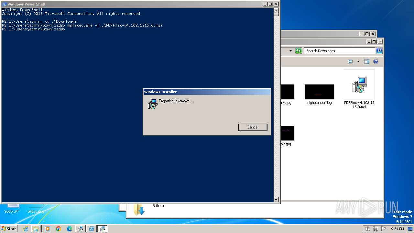
Task: Launch Google Chrome from taskbar
Action: tap(58, 229)
